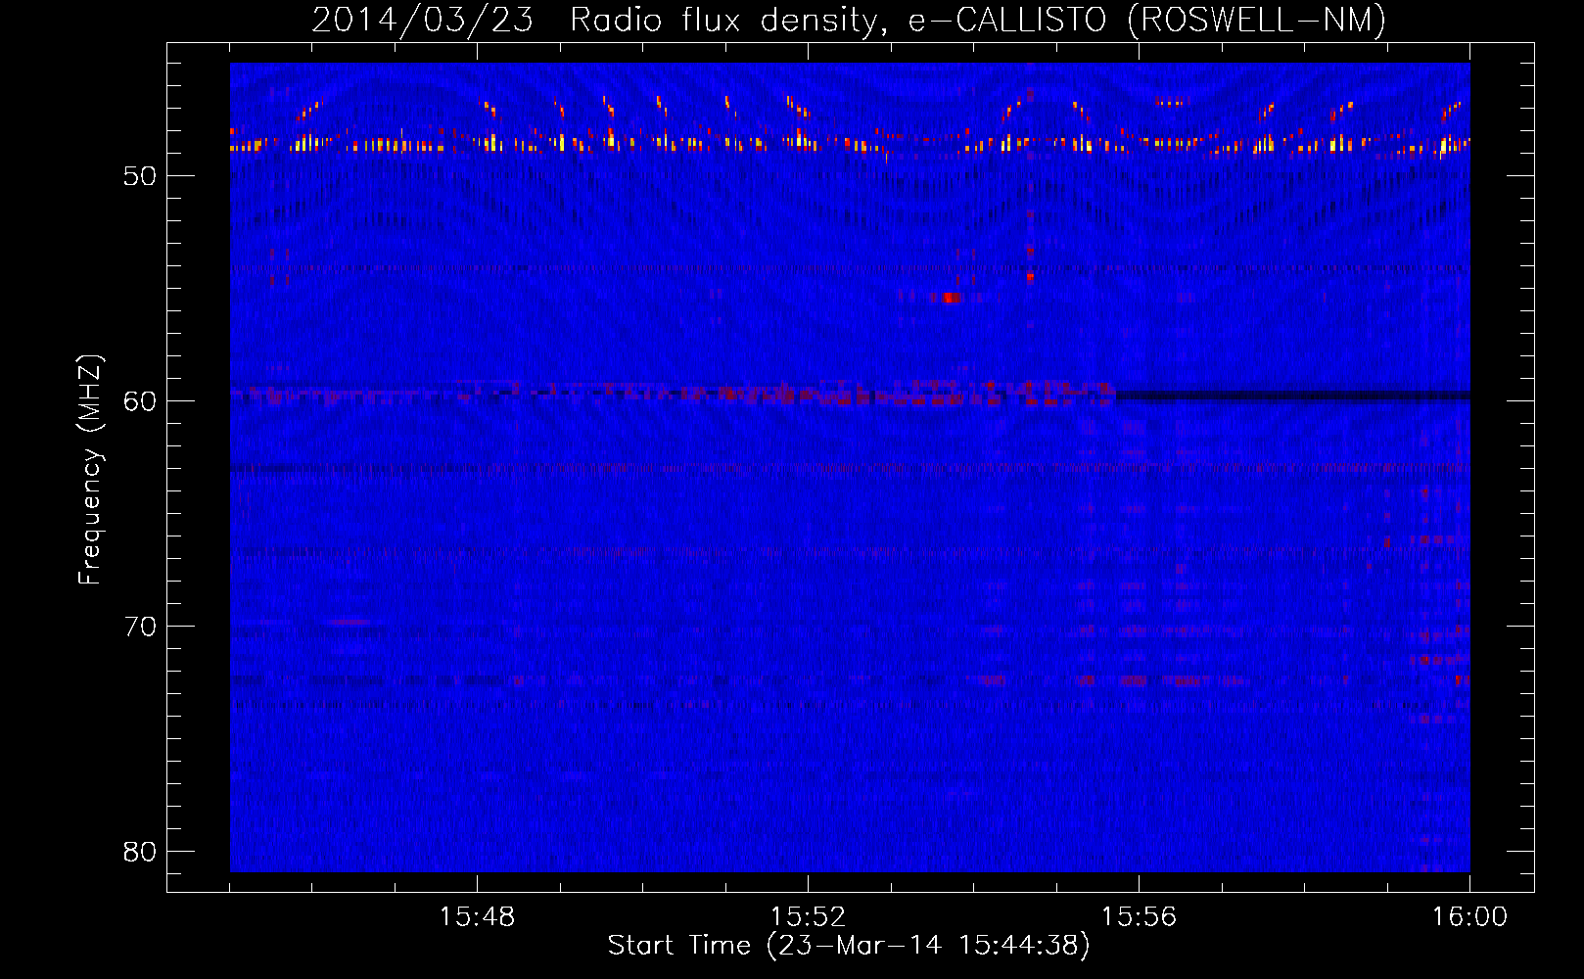Click the time tick label '16:00'

[x=1469, y=916]
